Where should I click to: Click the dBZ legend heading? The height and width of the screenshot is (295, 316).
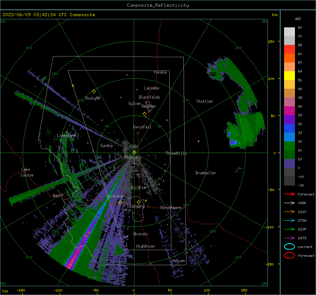(x=298, y=19)
